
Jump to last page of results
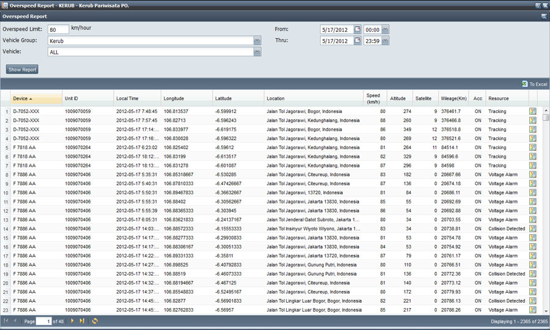coord(82,321)
